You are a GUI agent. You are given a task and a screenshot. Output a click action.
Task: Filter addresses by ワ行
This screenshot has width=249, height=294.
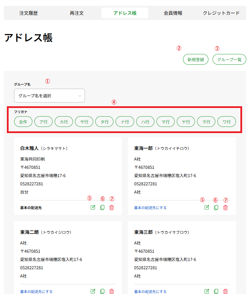point(226,121)
